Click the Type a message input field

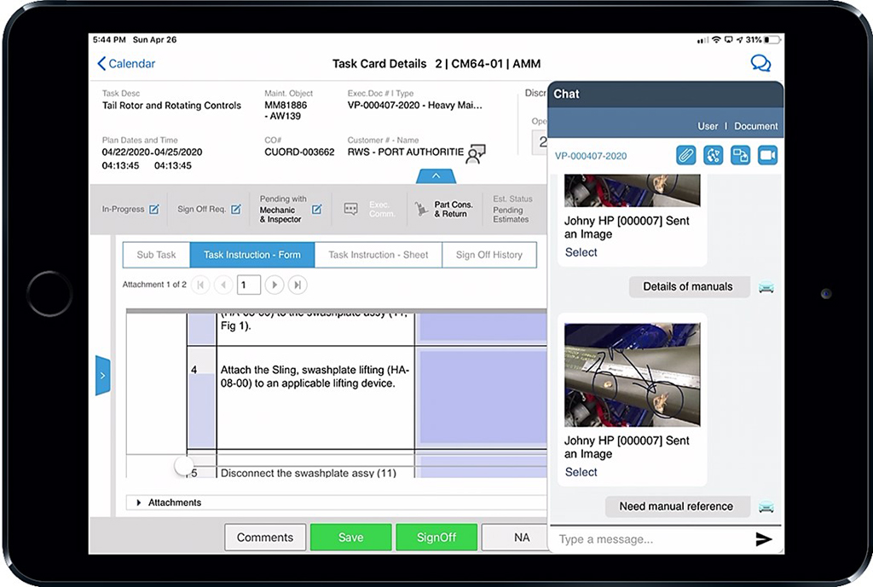tap(648, 538)
